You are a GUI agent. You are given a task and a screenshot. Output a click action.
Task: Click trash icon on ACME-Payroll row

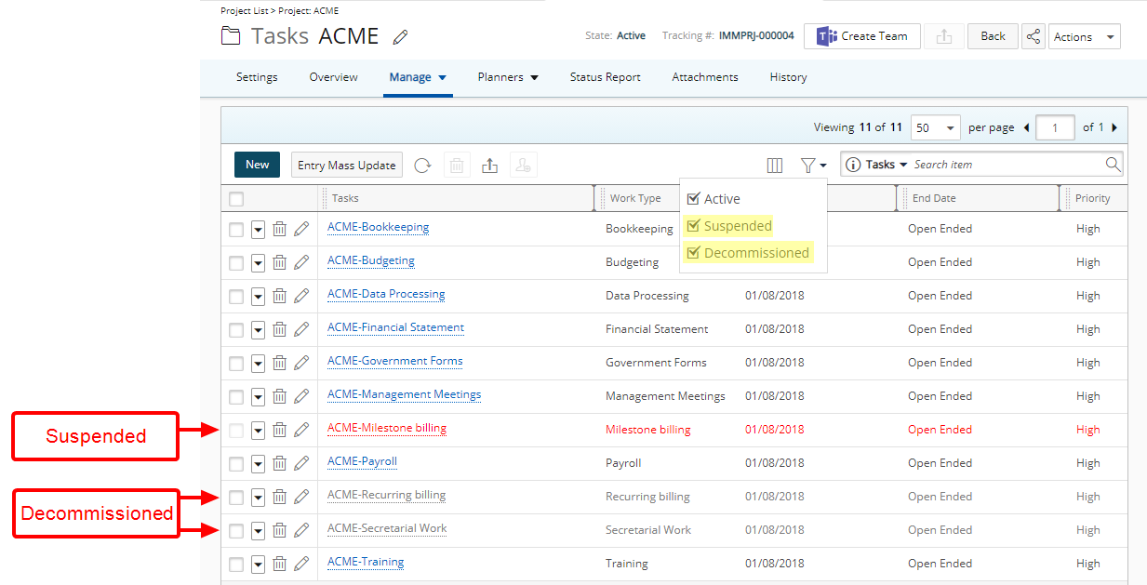279,463
